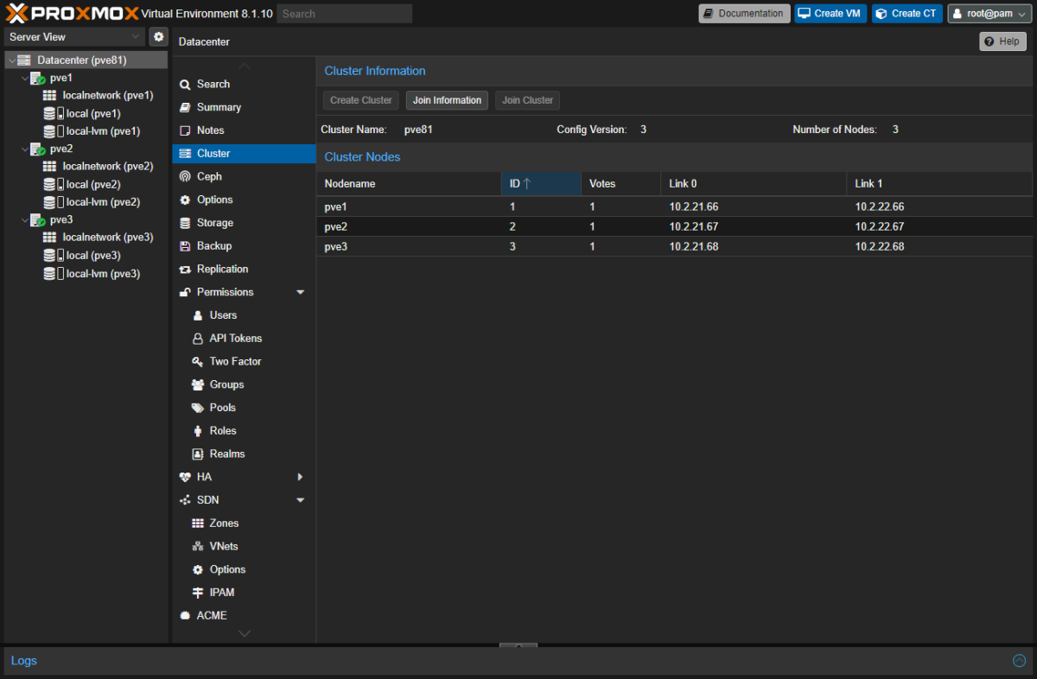
Task: Open the root@pam user menu
Action: tap(989, 14)
